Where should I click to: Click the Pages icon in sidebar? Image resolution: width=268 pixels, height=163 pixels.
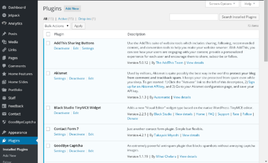4,58
